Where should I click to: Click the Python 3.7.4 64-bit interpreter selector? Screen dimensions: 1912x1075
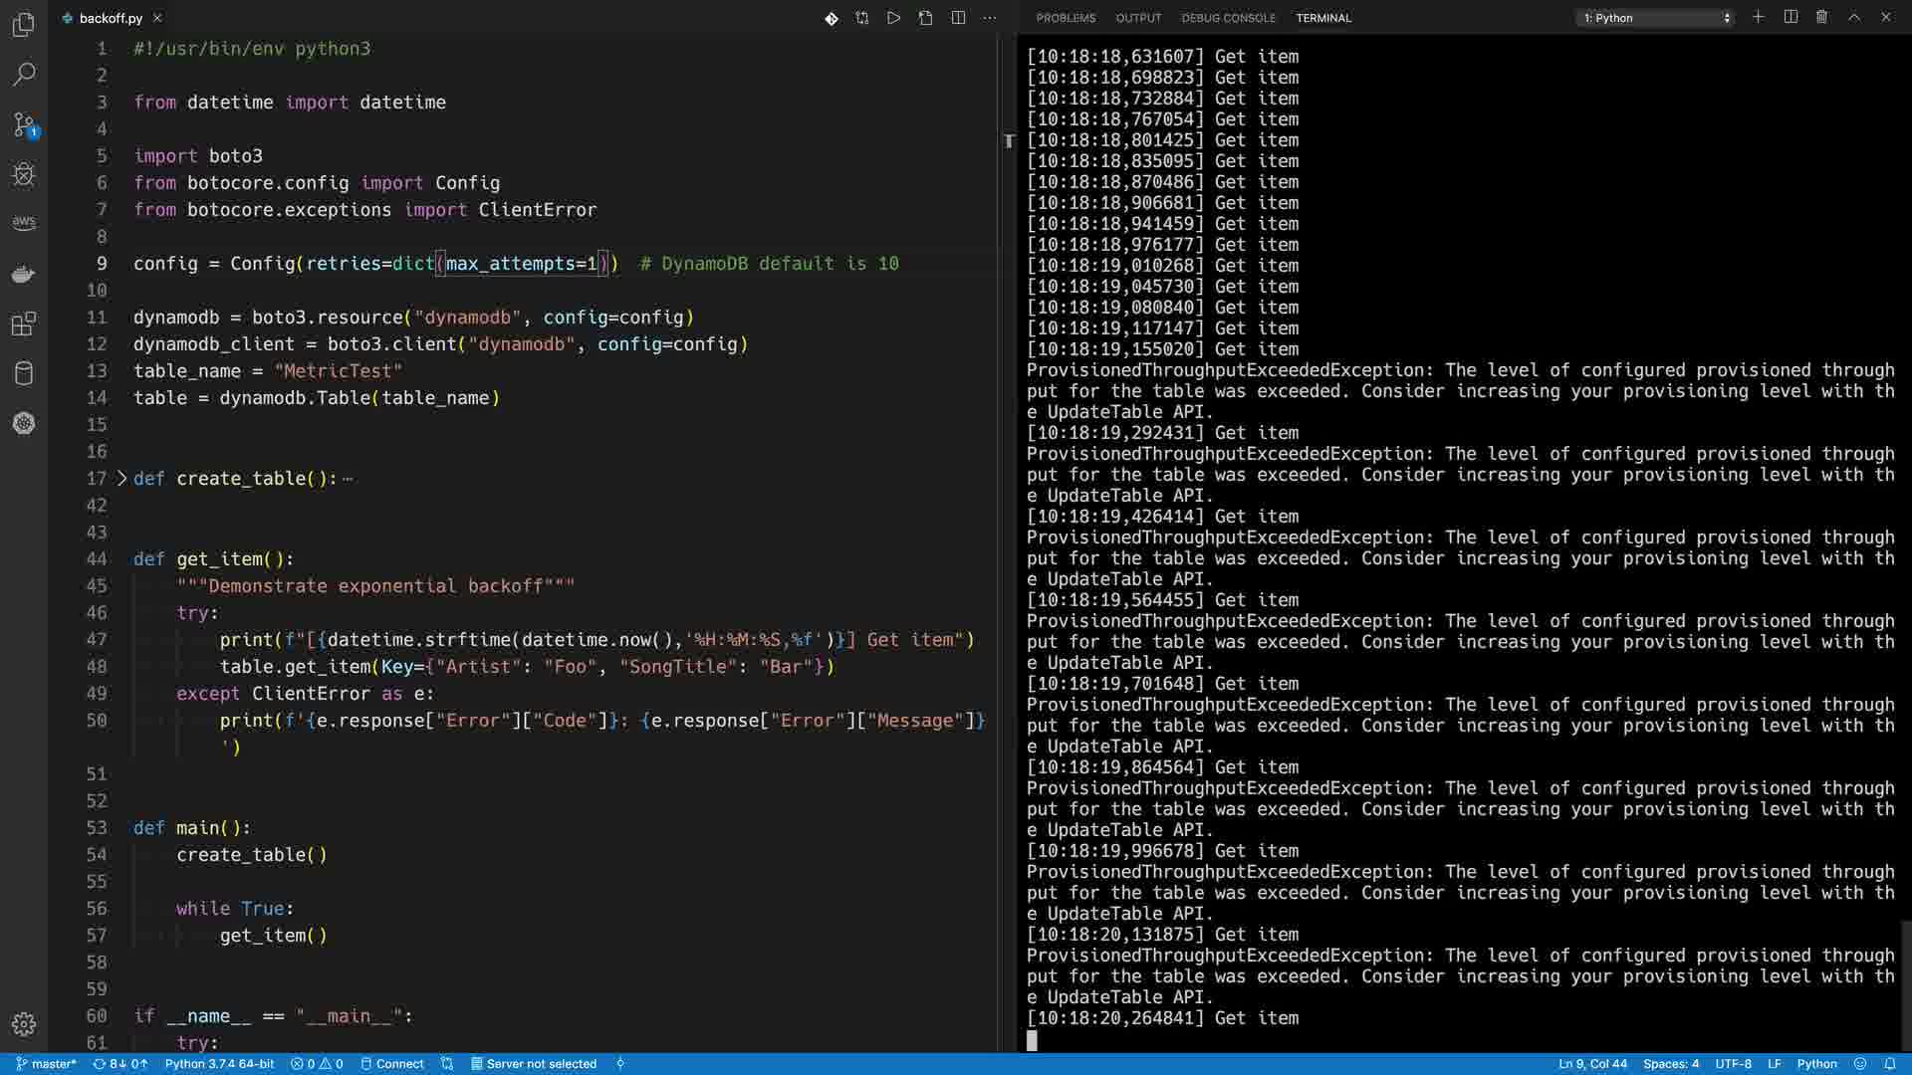click(x=219, y=1064)
